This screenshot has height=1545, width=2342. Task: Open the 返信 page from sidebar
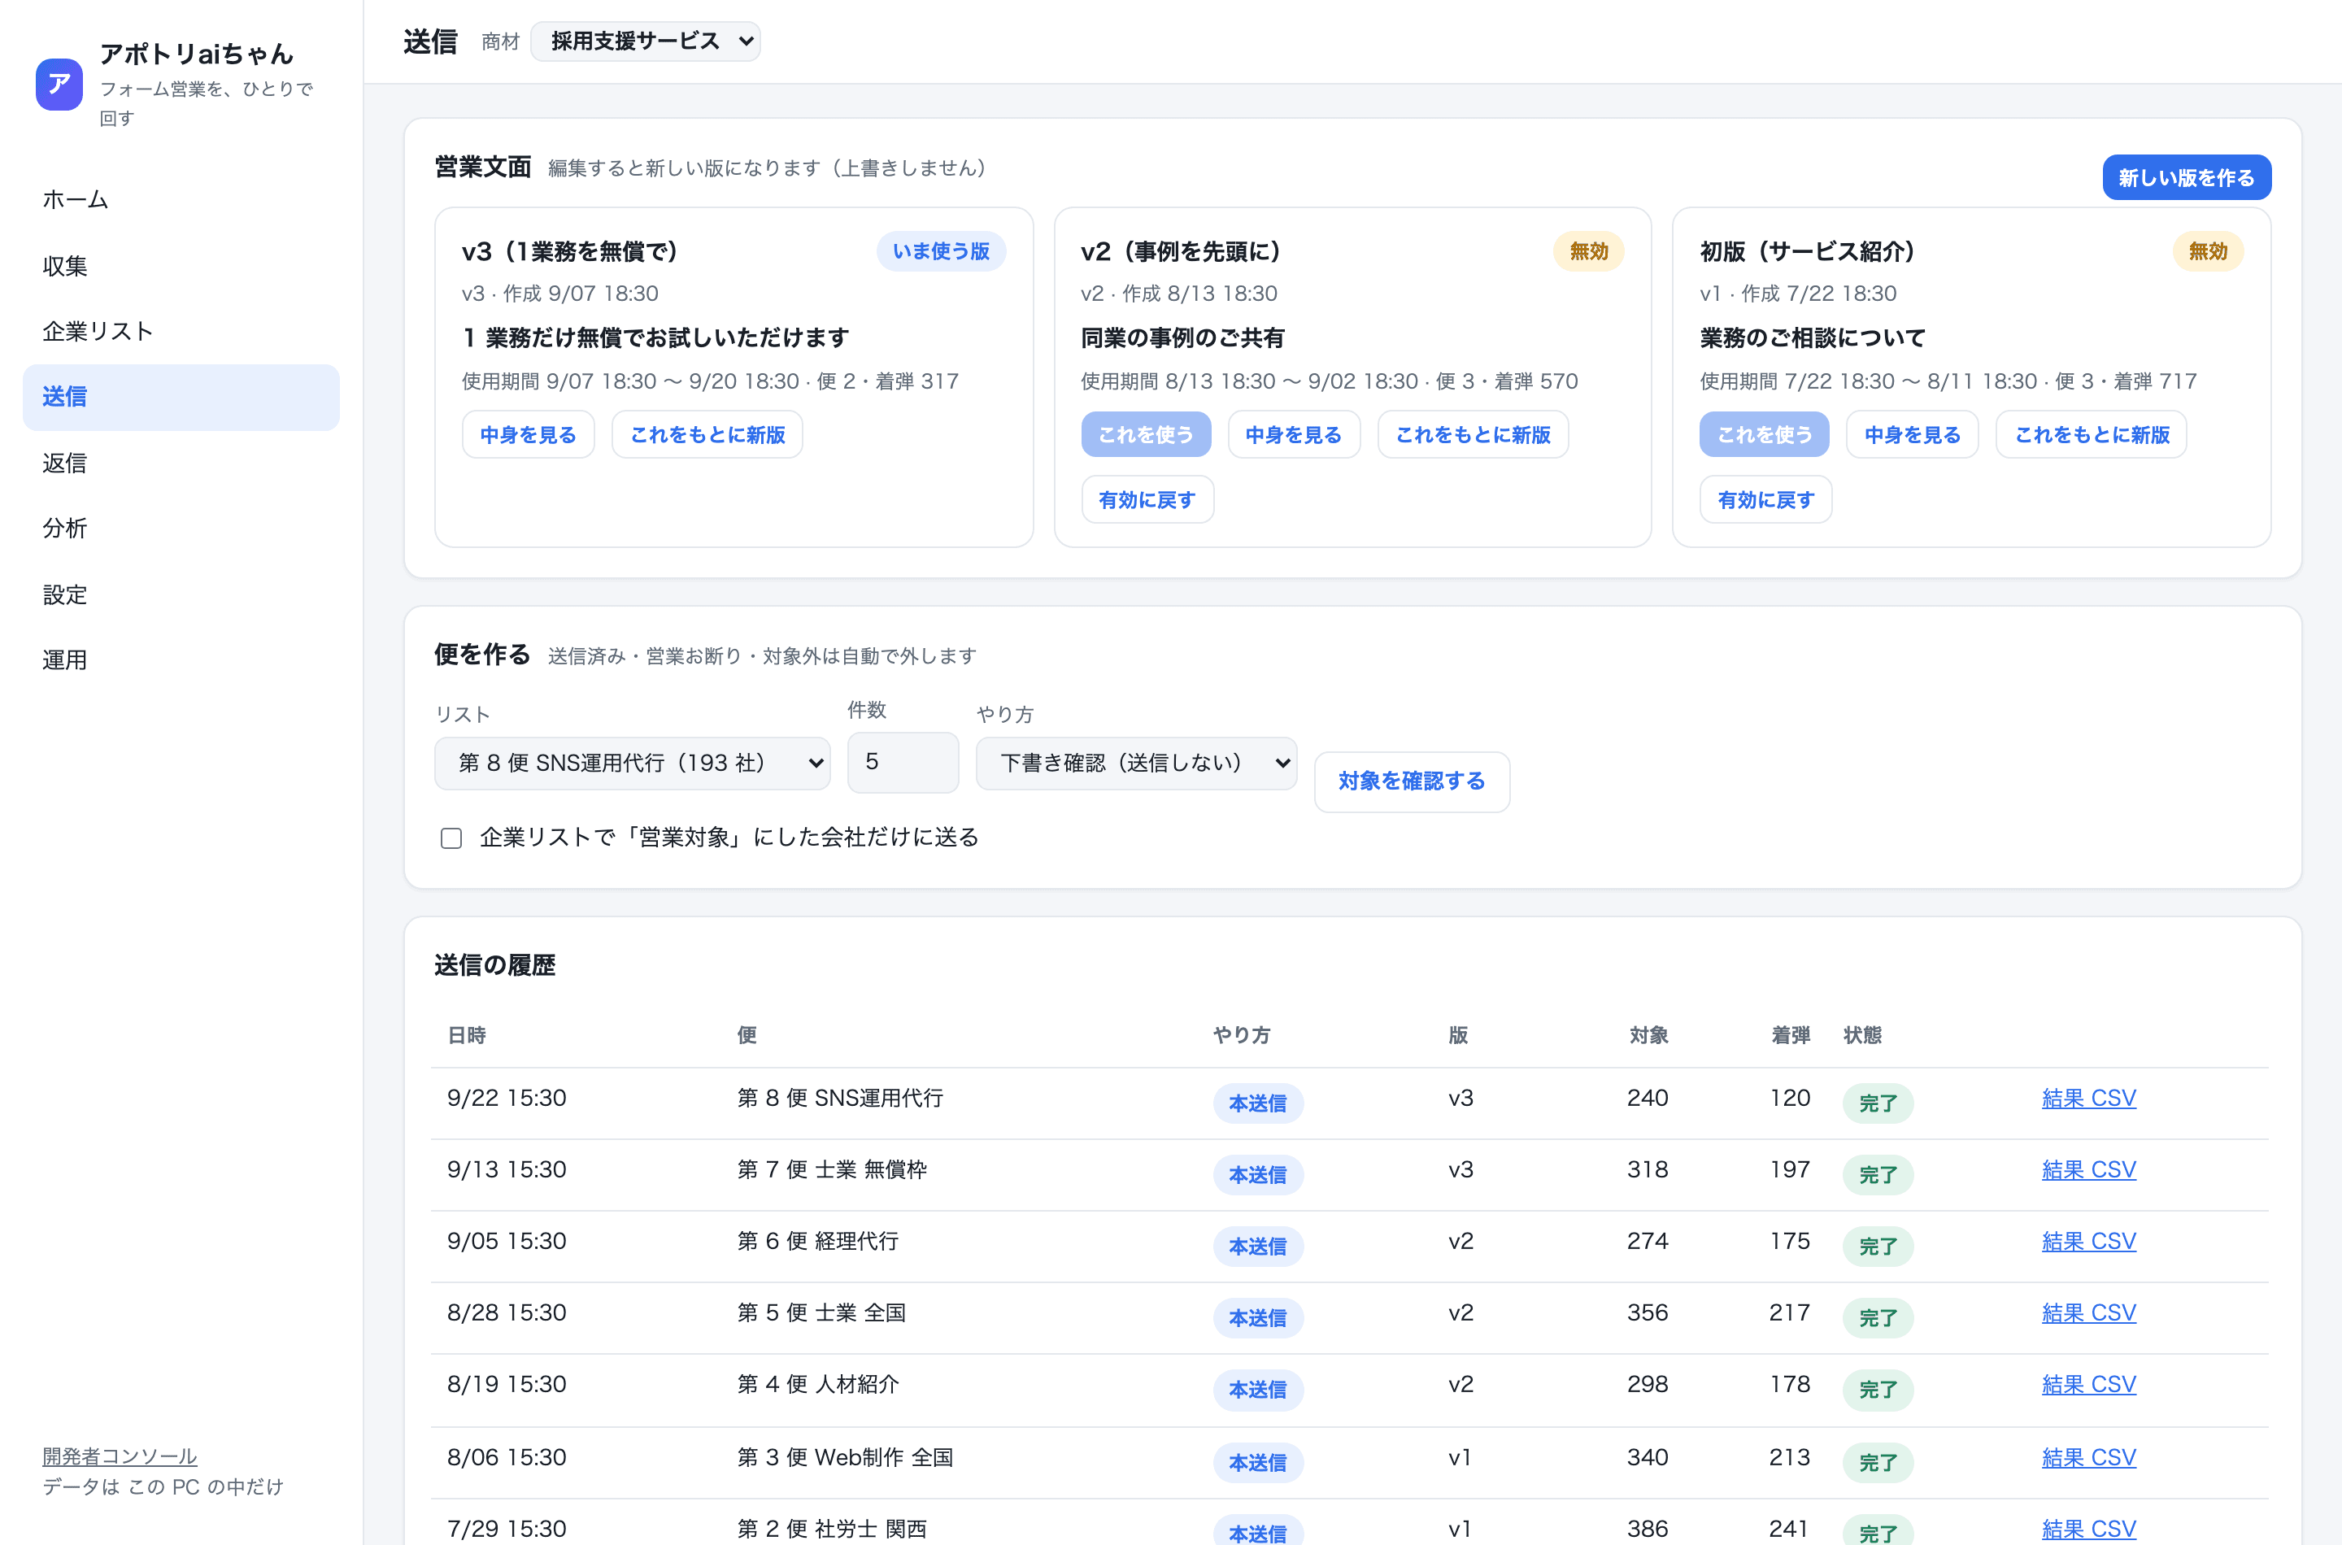tap(181, 462)
